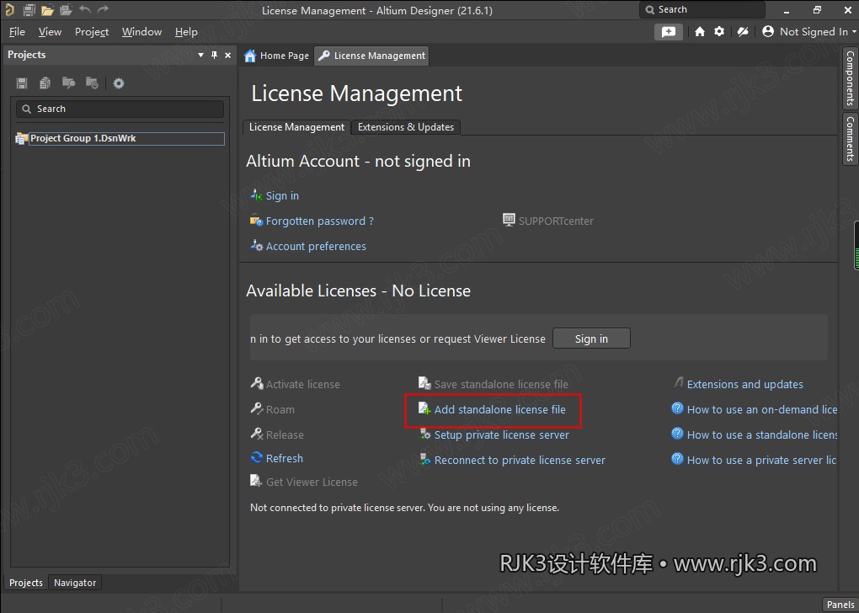The image size is (859, 613).
Task: Click the question mark beside on-demand license help
Action: (x=678, y=408)
